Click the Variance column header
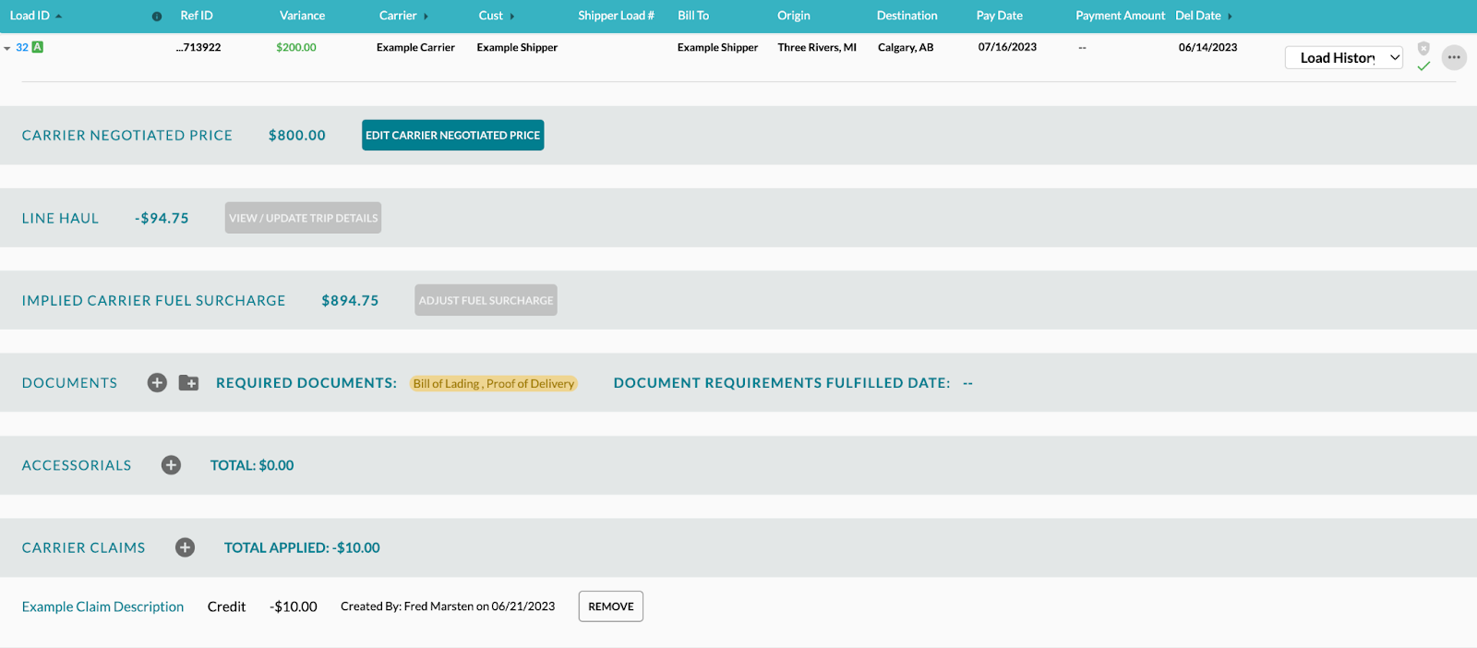The height and width of the screenshot is (648, 1477). click(302, 16)
